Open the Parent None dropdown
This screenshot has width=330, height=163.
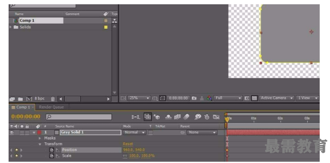pyautogui.click(x=202, y=132)
